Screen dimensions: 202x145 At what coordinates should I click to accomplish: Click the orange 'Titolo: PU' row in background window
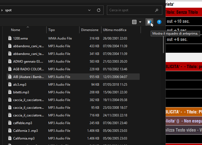(x=184, y=112)
